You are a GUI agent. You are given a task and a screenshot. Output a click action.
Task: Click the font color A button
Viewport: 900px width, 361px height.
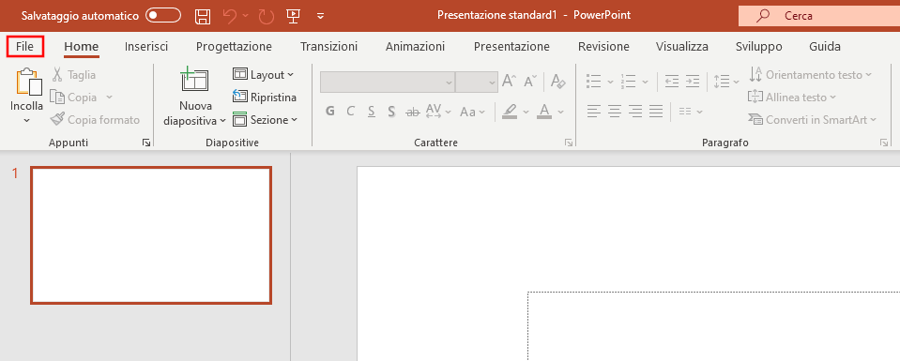(544, 112)
